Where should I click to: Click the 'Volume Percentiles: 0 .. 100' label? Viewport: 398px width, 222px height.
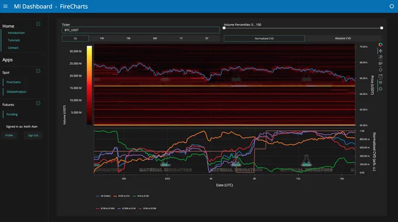[x=242, y=25]
